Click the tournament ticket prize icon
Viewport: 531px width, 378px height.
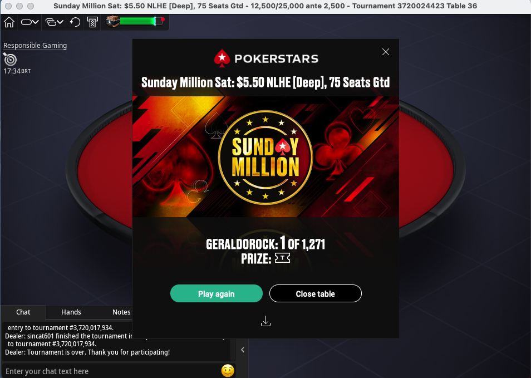pyautogui.click(x=282, y=258)
